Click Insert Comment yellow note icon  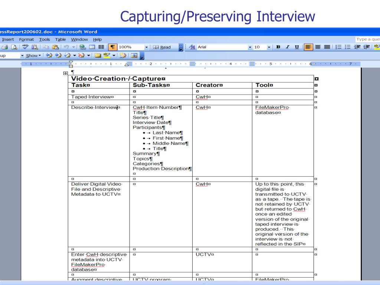click(98, 56)
